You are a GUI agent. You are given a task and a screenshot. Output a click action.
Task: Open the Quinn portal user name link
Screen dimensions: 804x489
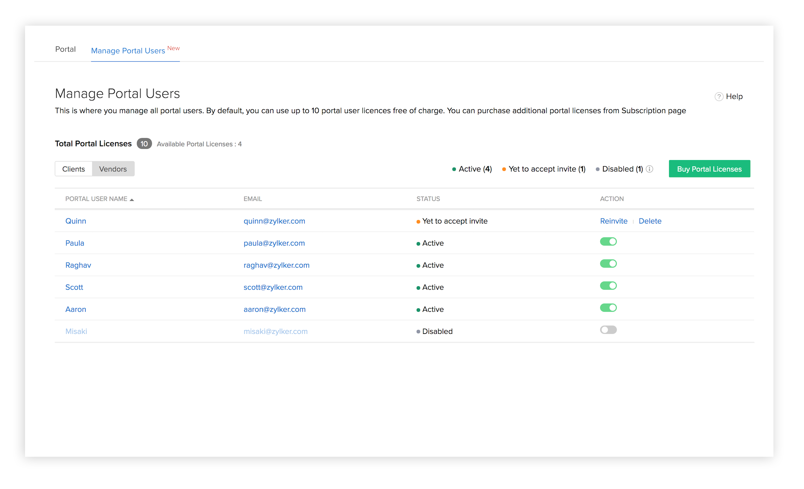75,221
